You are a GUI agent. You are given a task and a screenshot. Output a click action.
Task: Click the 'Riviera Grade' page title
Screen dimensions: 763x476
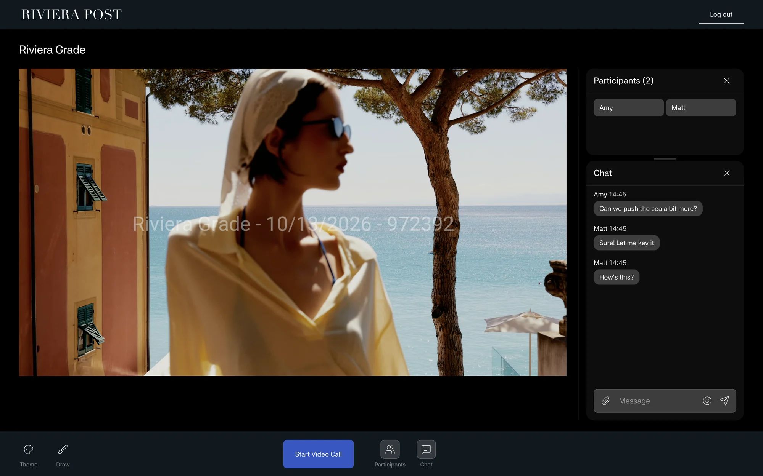[52, 50]
